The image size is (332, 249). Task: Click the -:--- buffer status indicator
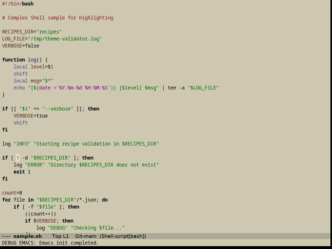[x=6, y=236]
